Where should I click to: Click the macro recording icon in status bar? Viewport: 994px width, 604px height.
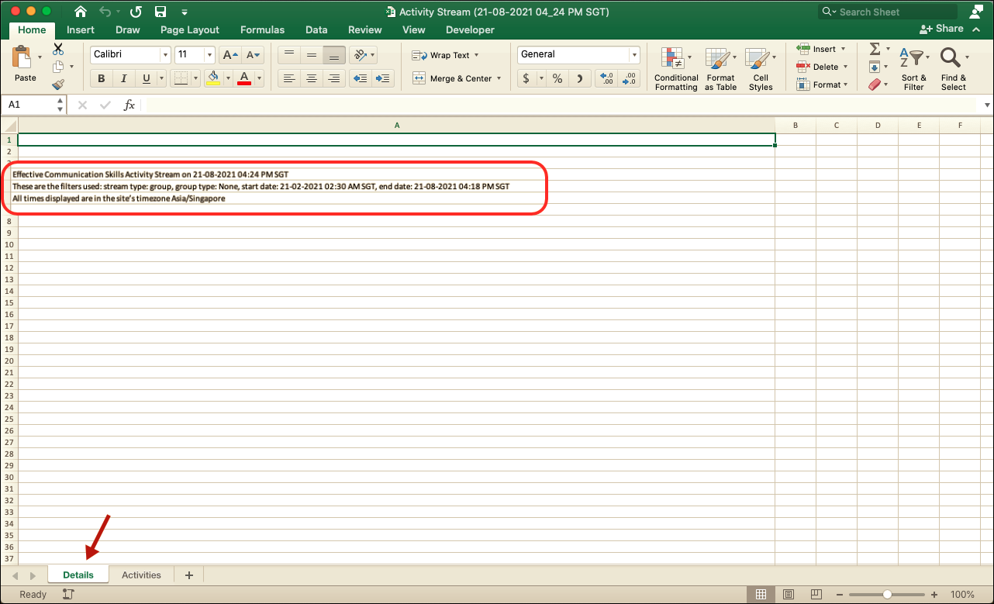tap(68, 595)
